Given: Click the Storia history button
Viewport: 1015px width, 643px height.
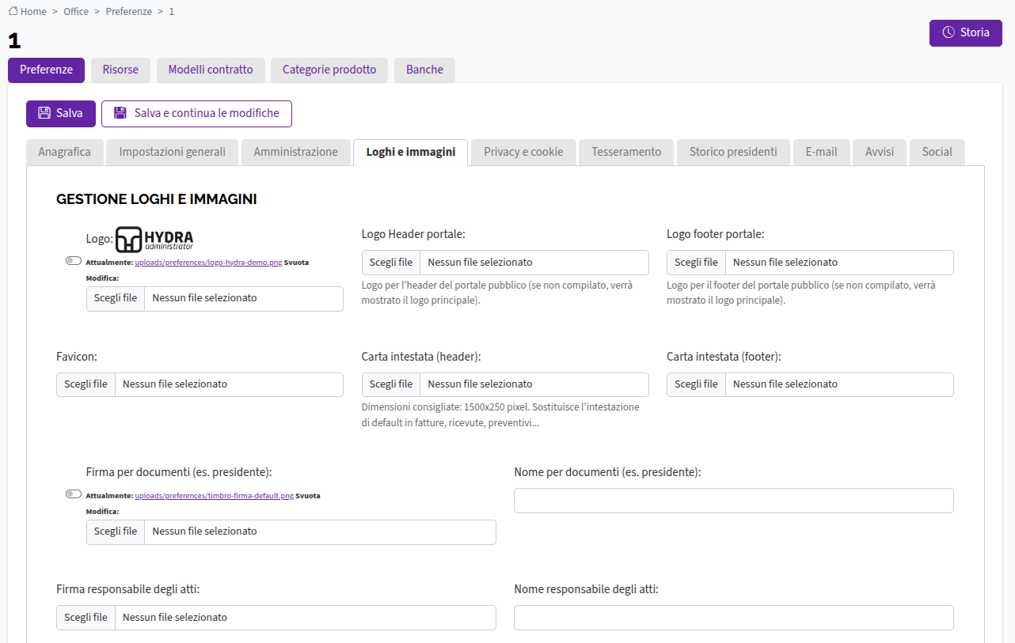Looking at the screenshot, I should 966,33.
